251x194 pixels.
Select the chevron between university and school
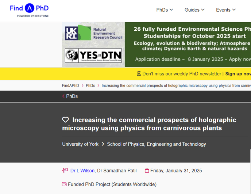pos(103,144)
